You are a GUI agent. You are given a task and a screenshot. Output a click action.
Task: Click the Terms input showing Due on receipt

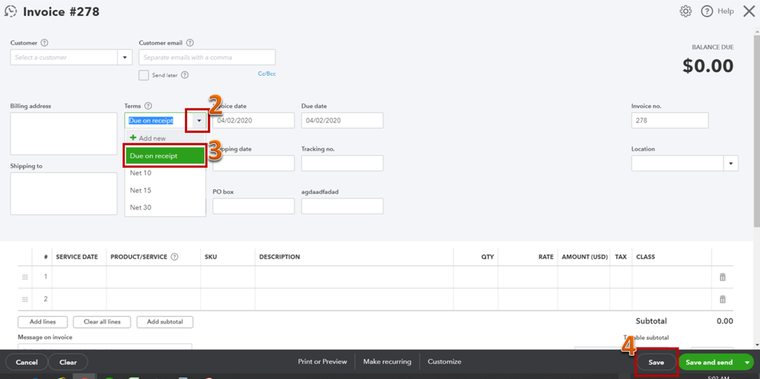(x=158, y=121)
